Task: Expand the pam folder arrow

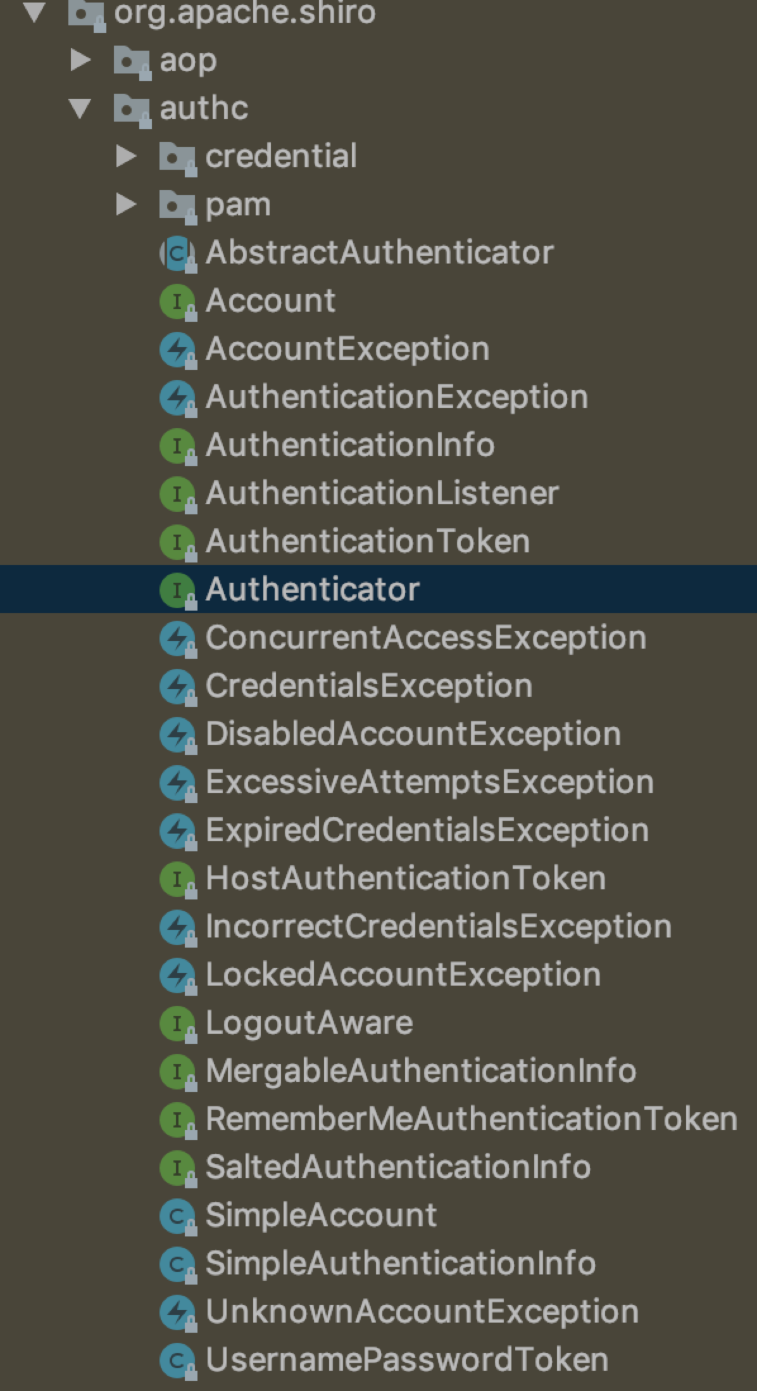Action: pyautogui.click(x=127, y=205)
